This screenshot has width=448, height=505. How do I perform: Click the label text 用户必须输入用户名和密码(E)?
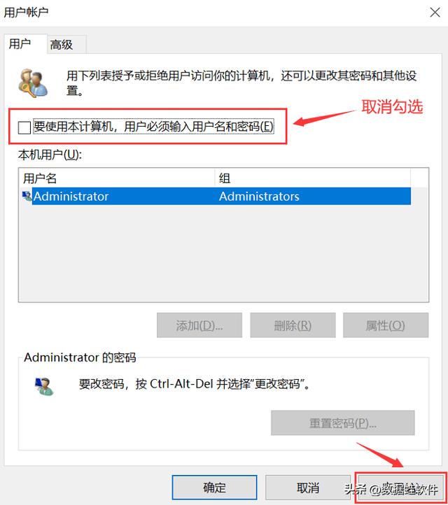point(199,126)
